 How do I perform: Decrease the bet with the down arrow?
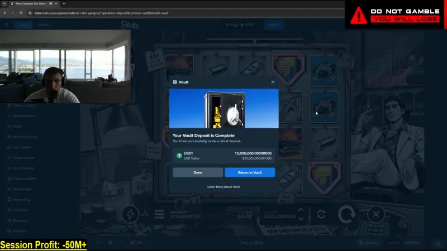point(301,219)
